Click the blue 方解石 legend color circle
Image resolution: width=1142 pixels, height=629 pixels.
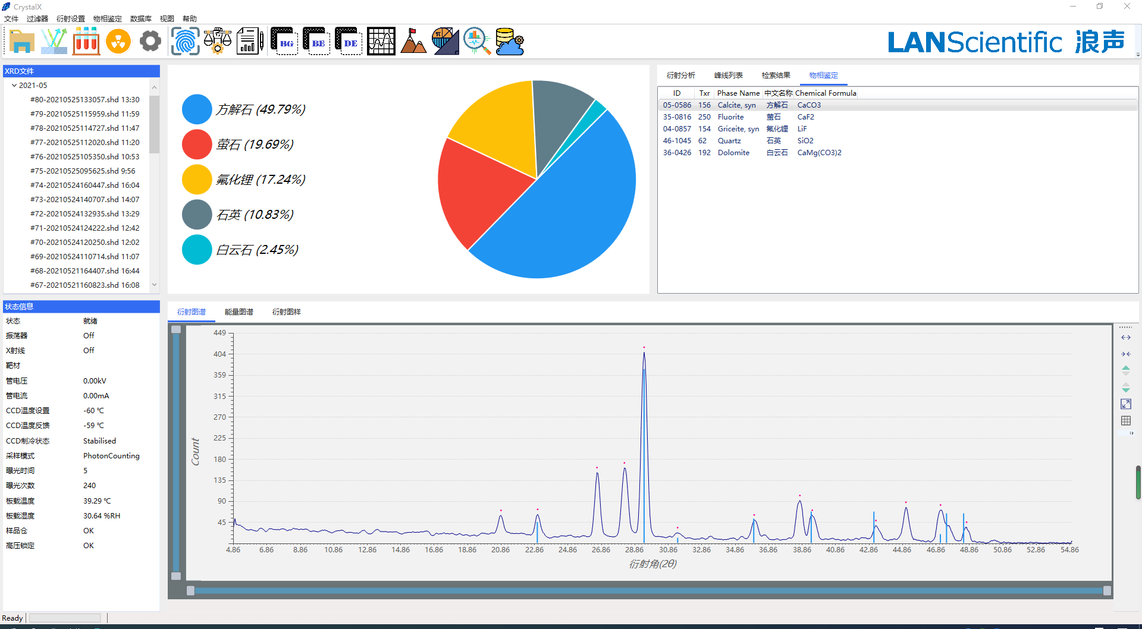197,109
